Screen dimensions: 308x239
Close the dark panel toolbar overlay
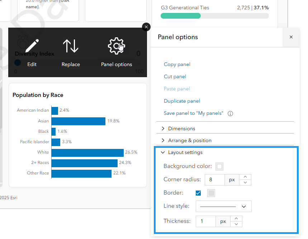[146, 27]
